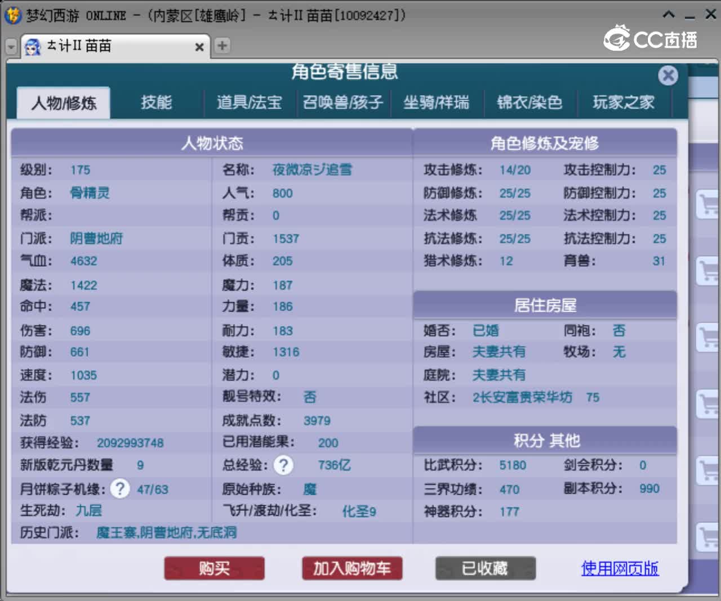The image size is (721, 601).
Task: Click the help icon next to 月饼粽子机缘
Action: click(119, 488)
